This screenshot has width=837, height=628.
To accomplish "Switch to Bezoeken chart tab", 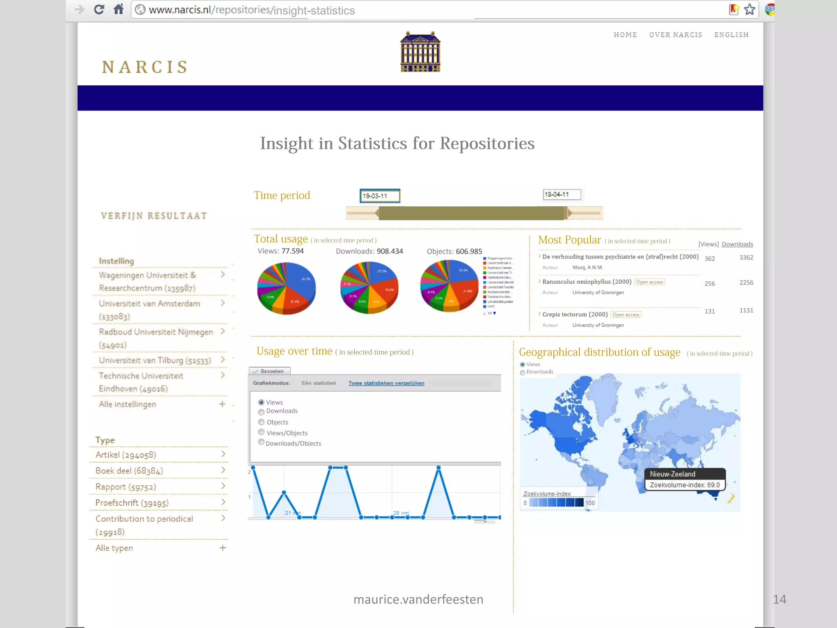I will (x=270, y=371).
